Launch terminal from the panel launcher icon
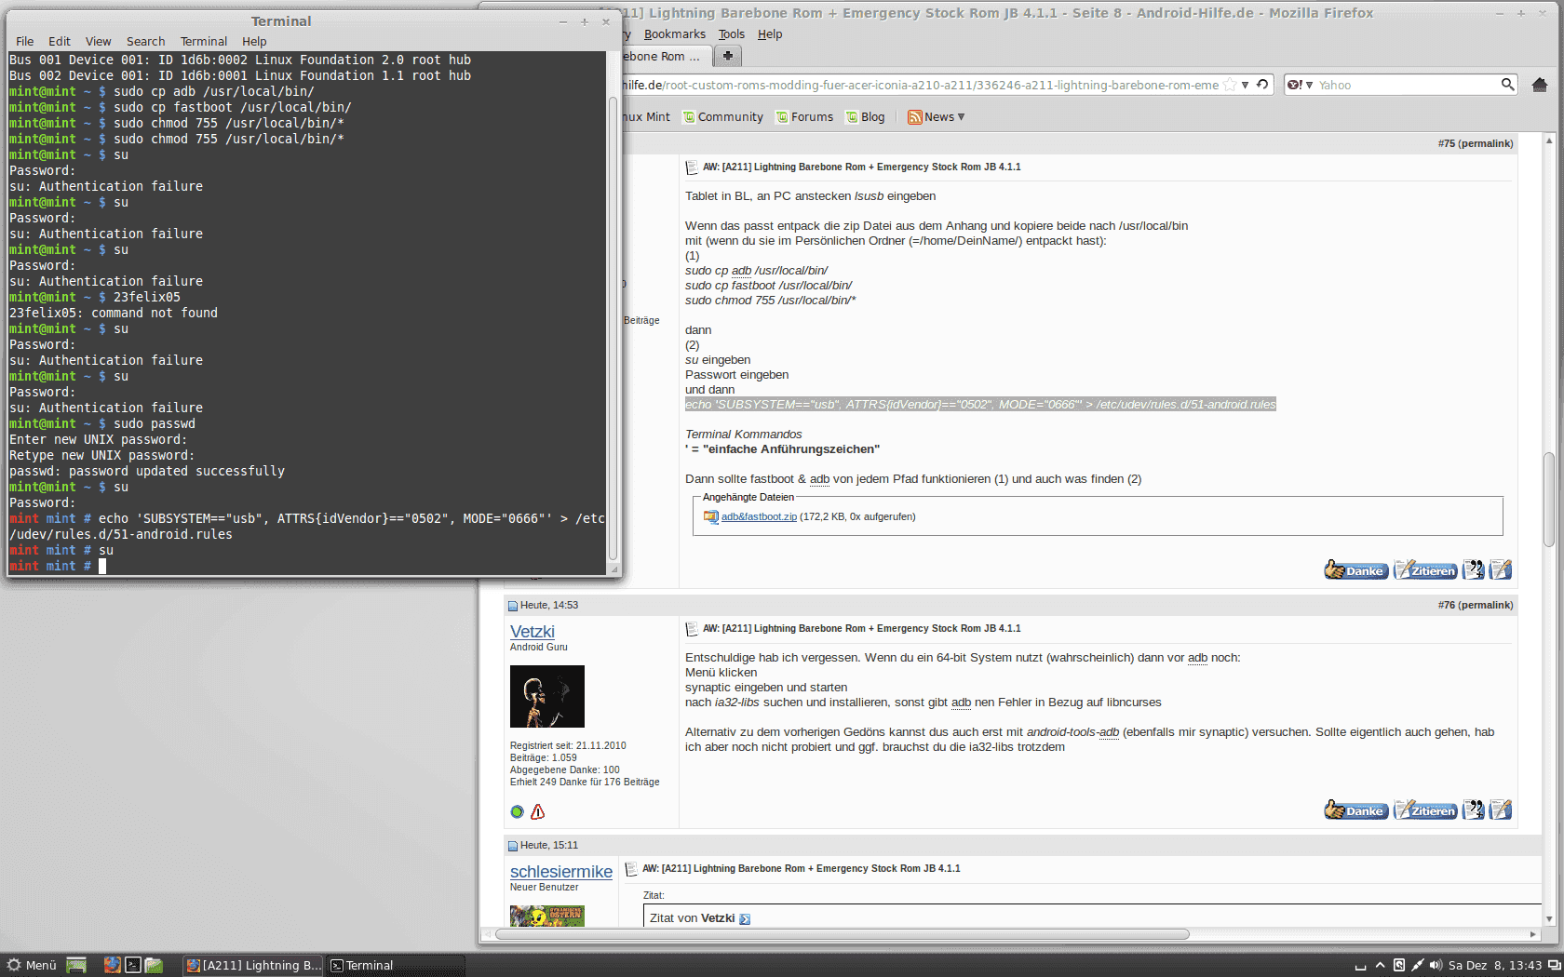1564x977 pixels. pos(133,965)
